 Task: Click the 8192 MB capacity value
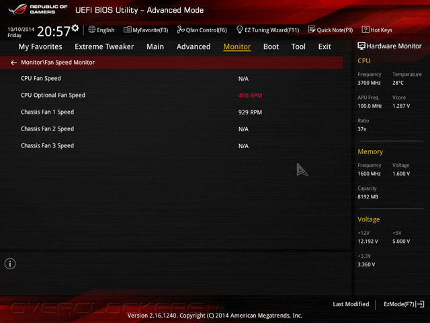point(368,196)
